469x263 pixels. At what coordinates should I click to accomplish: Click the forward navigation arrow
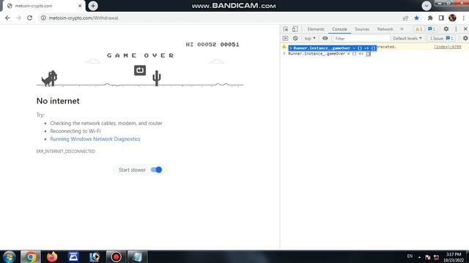click(x=18, y=18)
